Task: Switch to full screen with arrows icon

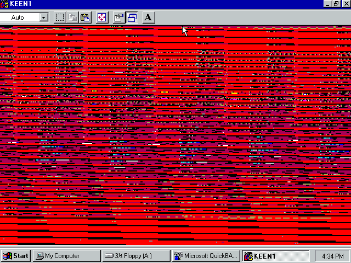Action: point(102,18)
